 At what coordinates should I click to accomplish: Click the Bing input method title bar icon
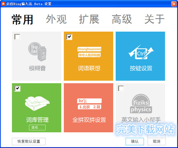pyautogui.click(x=3, y=4)
